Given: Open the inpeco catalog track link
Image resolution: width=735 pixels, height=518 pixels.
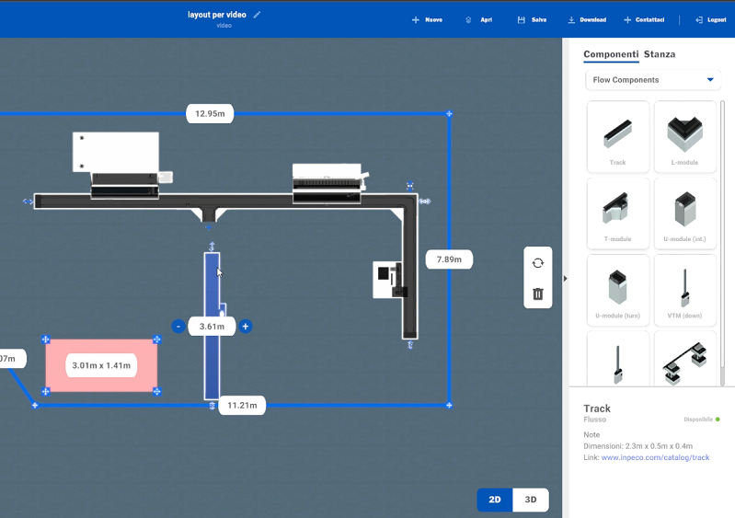Looking at the screenshot, I should 655,457.
